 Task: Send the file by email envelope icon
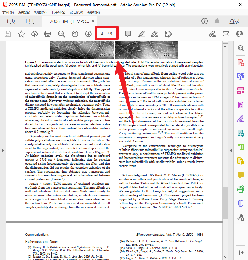tap(226, 34)
